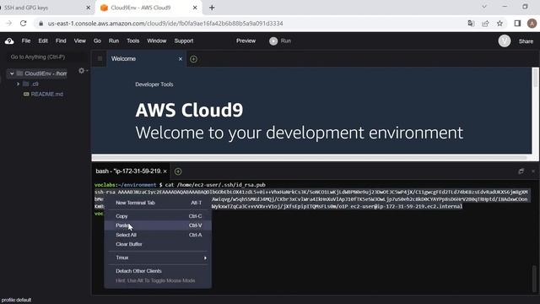Close the SSH and GPG keys browser tab
Image resolution: width=540 pixels, height=304 pixels.
click(88, 8)
